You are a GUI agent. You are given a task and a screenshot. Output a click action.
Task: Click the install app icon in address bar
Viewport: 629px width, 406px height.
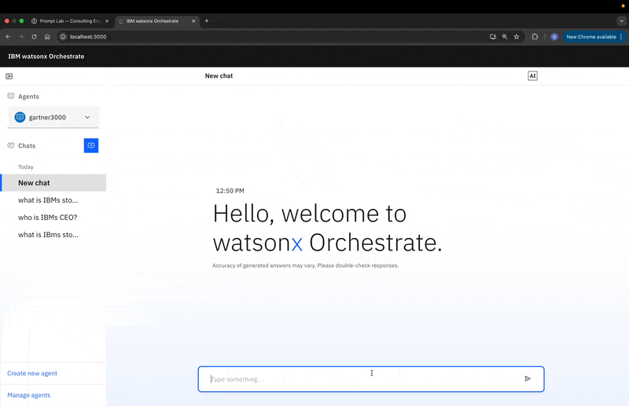[493, 36]
